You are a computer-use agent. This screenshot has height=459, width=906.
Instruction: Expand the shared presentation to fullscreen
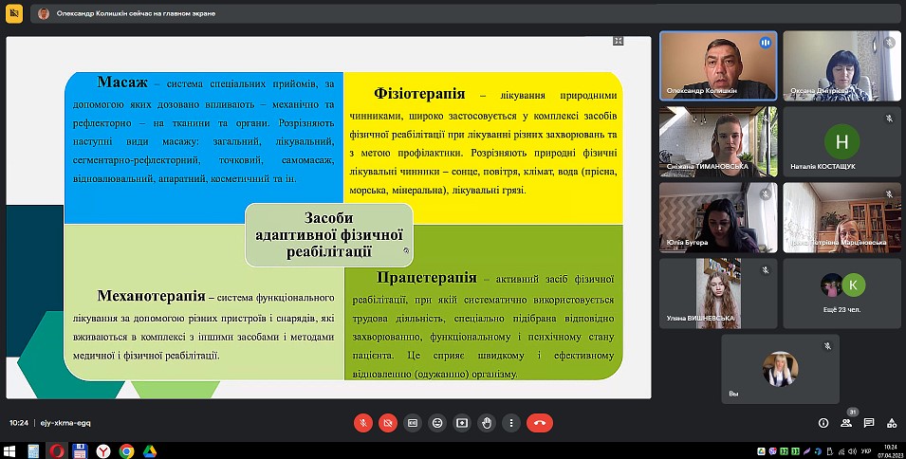(618, 41)
